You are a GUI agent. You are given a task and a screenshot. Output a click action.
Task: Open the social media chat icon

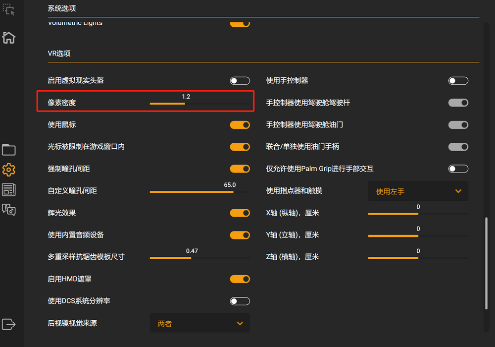(9, 210)
